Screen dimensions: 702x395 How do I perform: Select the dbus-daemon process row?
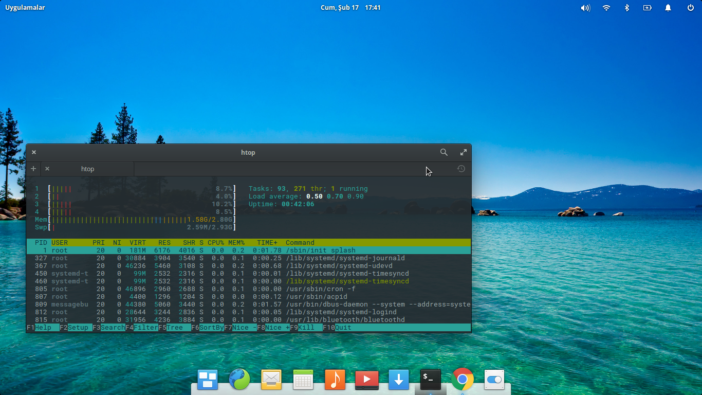tap(249, 304)
